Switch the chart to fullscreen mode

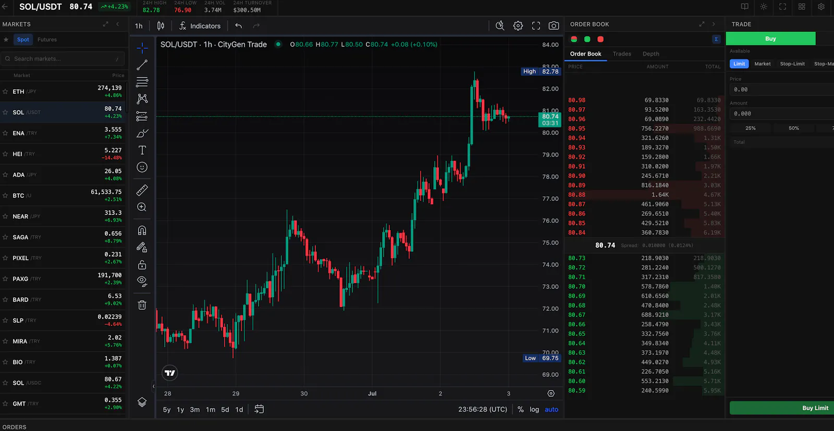[536, 26]
